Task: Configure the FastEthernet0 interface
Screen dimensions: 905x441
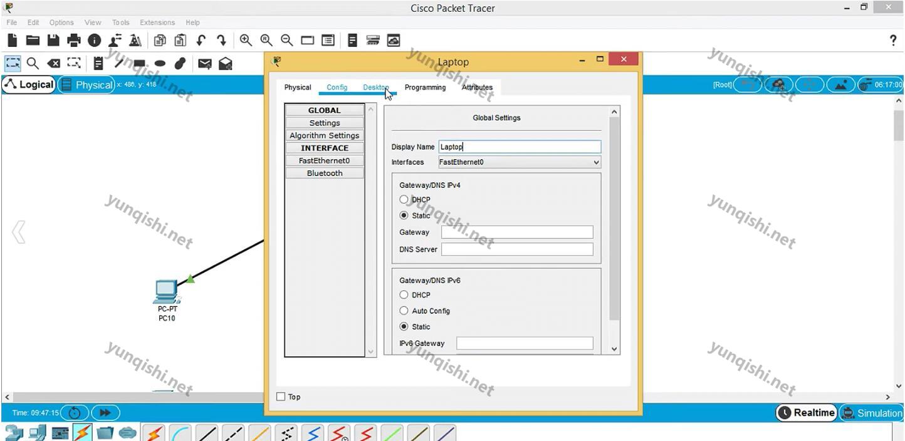Action: (325, 160)
